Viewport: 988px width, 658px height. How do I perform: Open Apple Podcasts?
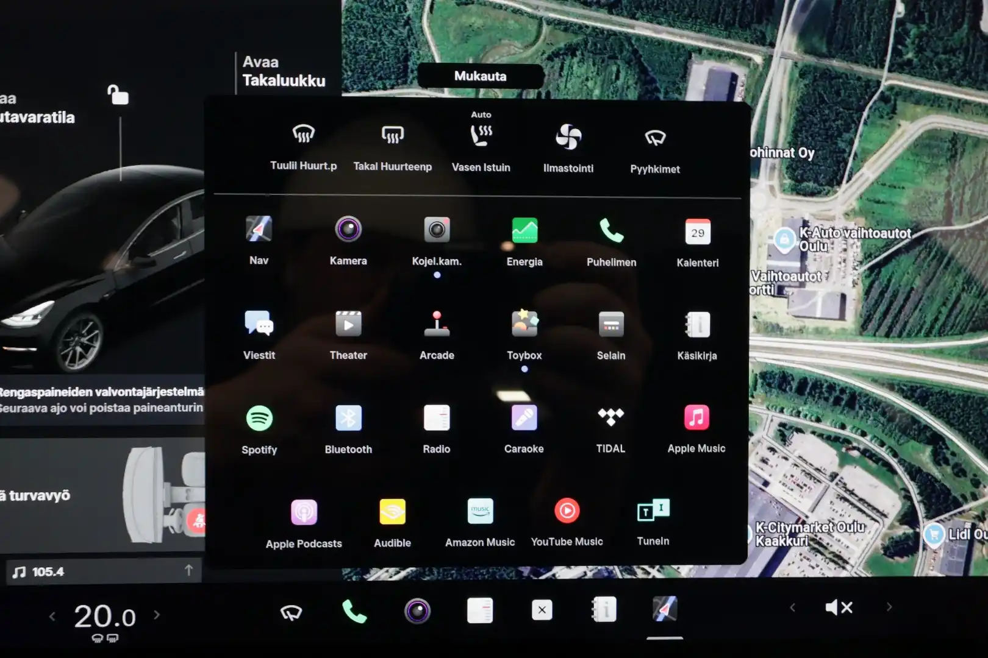pyautogui.click(x=304, y=512)
